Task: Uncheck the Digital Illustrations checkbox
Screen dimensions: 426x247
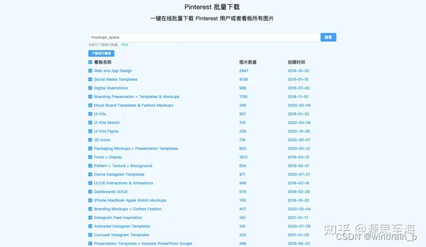Action: [x=90, y=88]
